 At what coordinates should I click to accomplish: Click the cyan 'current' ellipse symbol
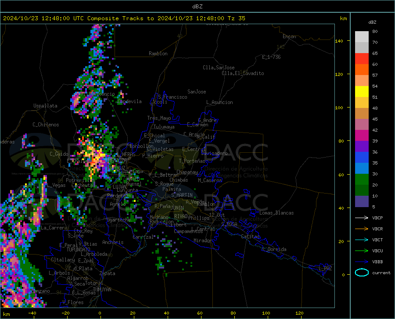tap(362, 272)
